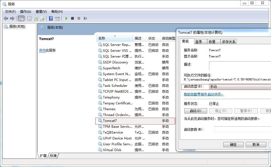This screenshot has height=167, width=271.
Task: Select the Tablet PC Input ... row
Action: tap(136, 80)
